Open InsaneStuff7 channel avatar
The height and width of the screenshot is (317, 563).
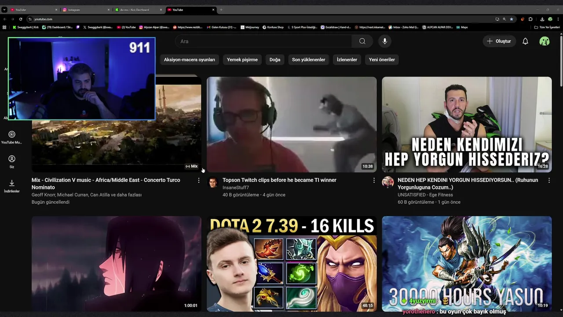click(x=213, y=182)
